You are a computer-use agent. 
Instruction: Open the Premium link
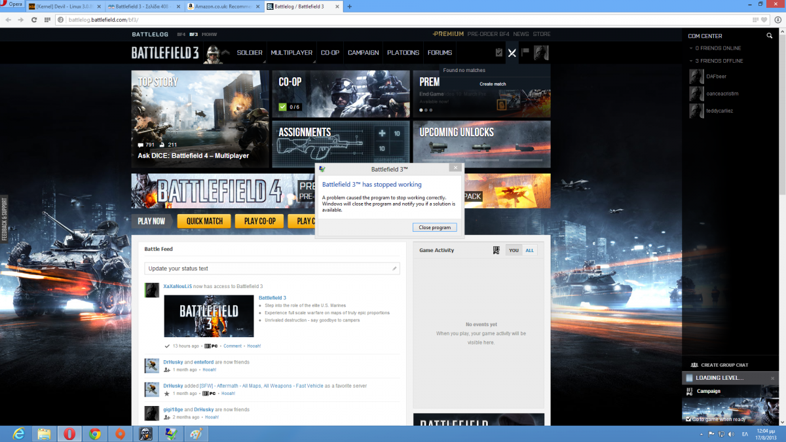[x=449, y=34]
